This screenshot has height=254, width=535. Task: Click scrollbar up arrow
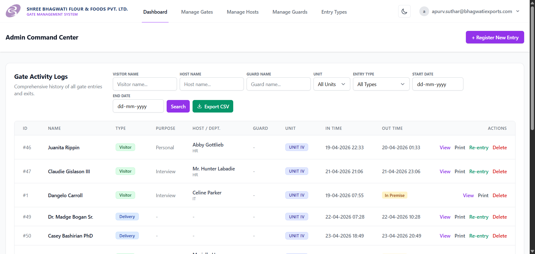pos(532,3)
